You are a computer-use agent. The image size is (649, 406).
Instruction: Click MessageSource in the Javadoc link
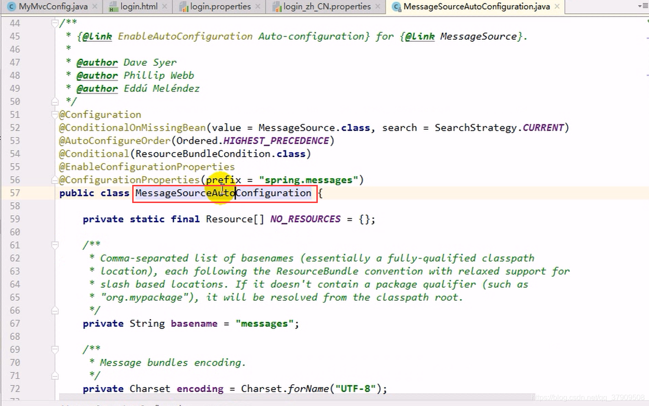478,36
